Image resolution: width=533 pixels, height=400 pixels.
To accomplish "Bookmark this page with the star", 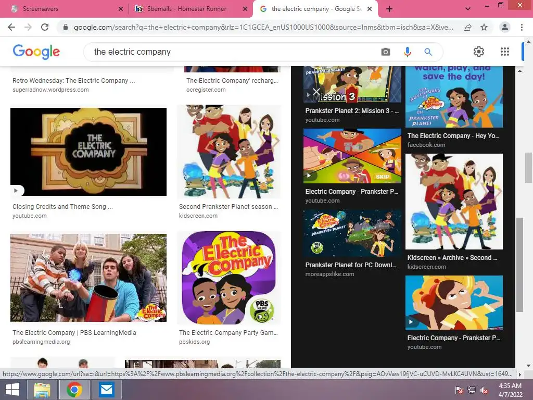I will click(x=484, y=27).
